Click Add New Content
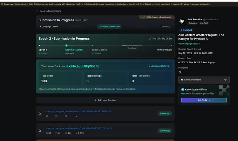This screenshot has width=238, height=141. click(x=106, y=100)
